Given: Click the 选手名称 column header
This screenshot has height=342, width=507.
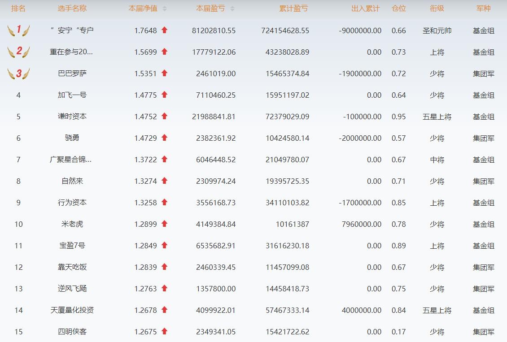Looking at the screenshot, I should (72, 9).
